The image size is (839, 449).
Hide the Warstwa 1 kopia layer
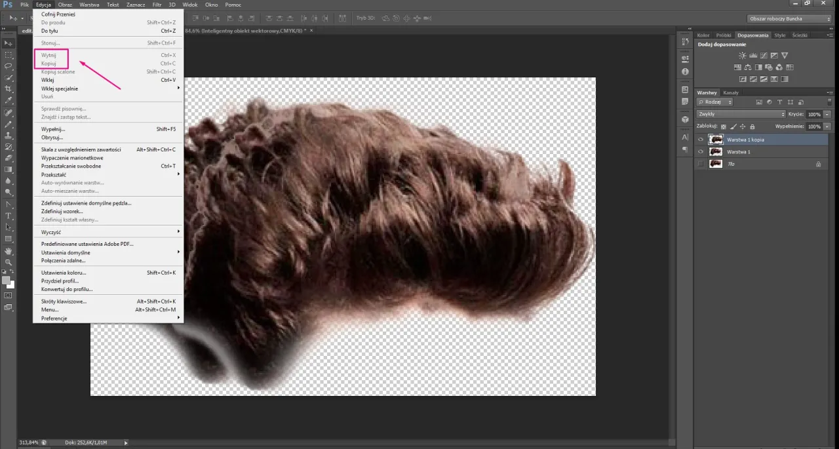pyautogui.click(x=701, y=140)
